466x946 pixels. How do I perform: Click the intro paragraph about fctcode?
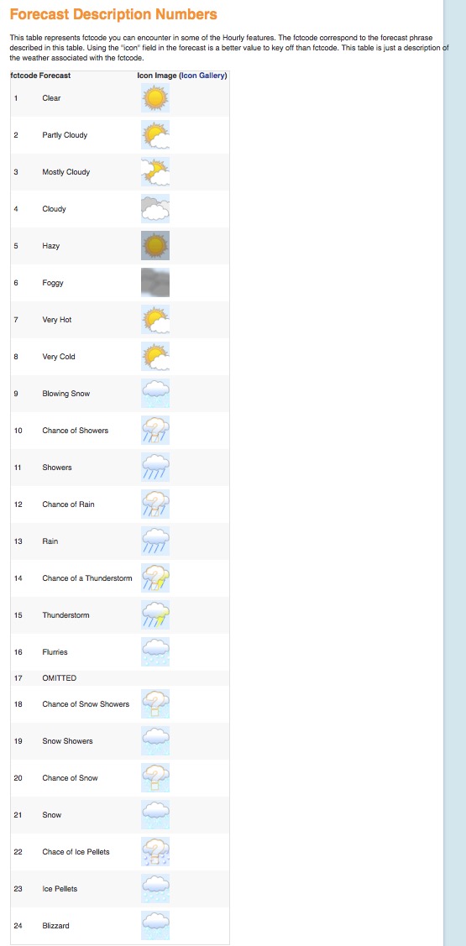pos(230,48)
